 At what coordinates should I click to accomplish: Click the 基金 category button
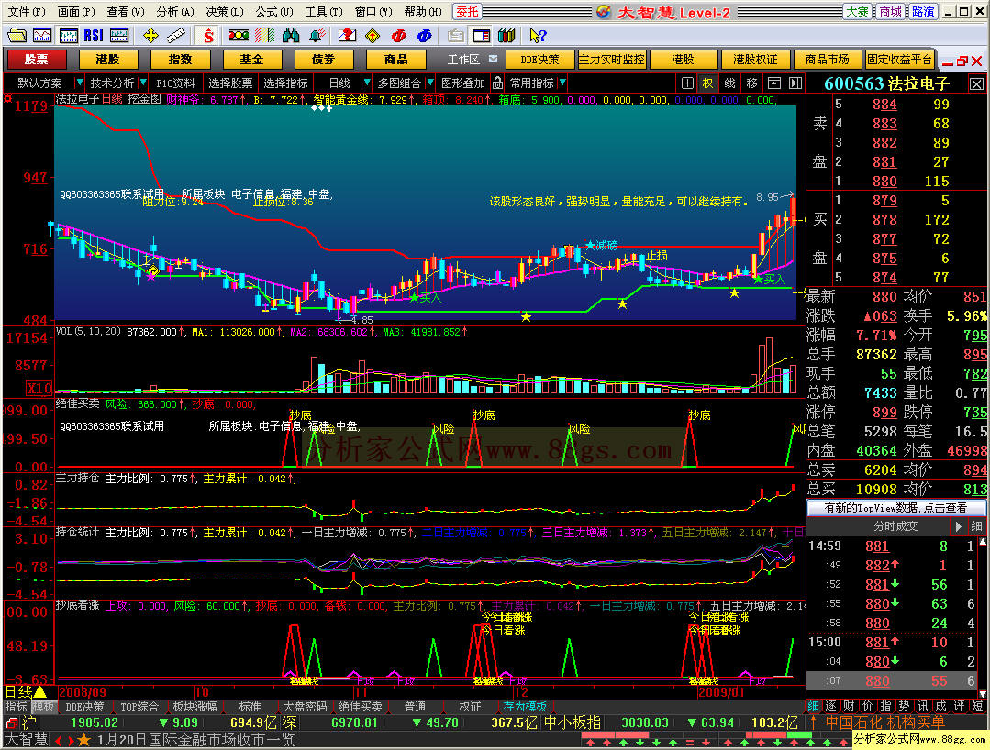pyautogui.click(x=251, y=60)
